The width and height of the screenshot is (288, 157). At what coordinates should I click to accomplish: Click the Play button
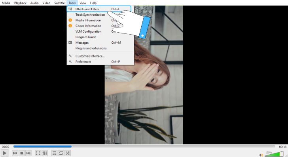click(x=4, y=153)
